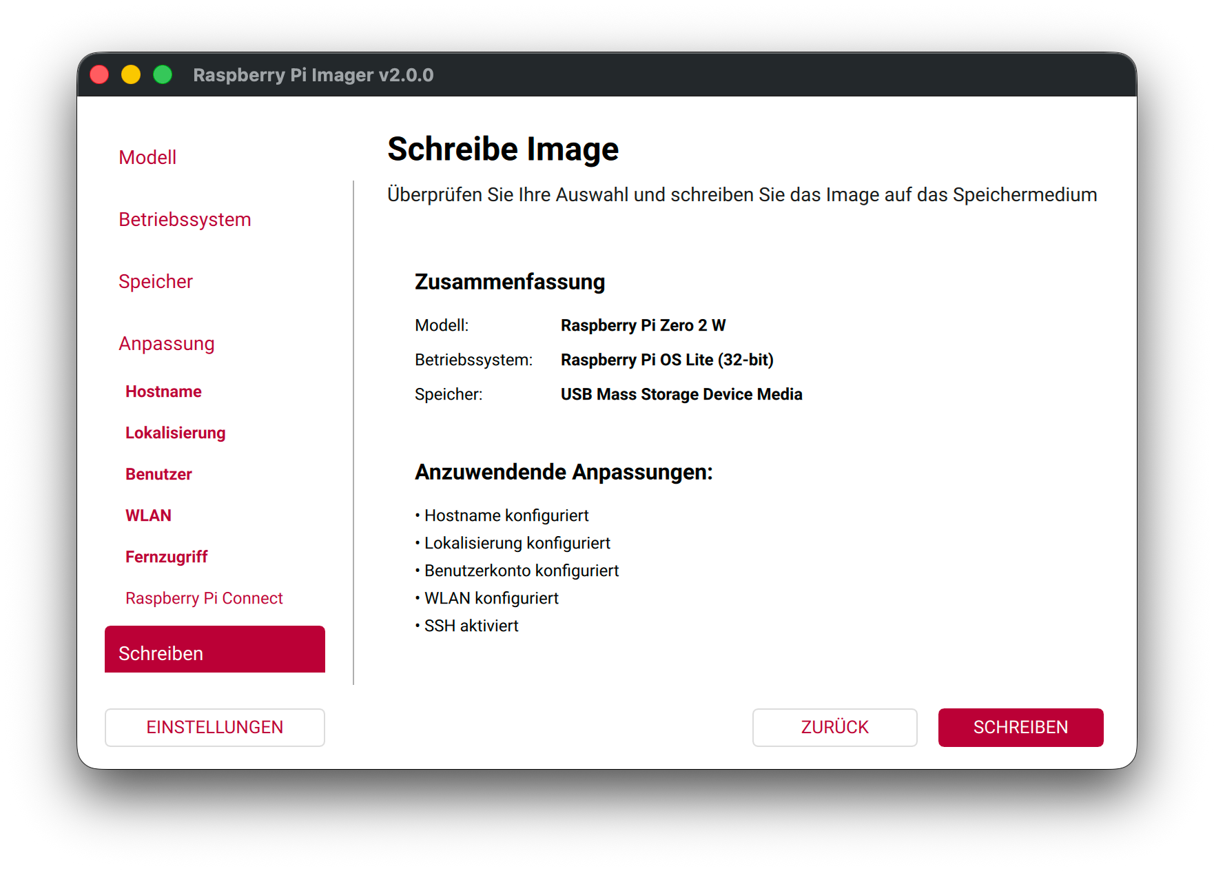
Task: Close the window with red button
Action: (x=99, y=74)
